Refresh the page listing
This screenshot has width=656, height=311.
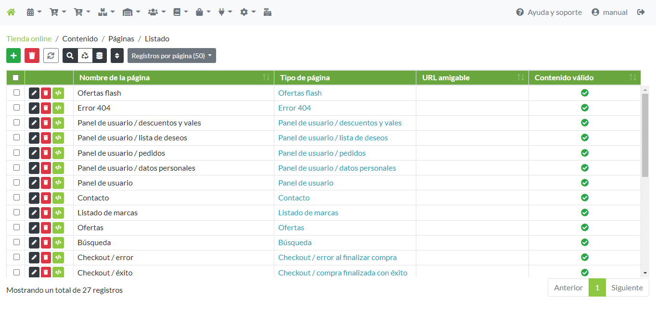pyautogui.click(x=51, y=56)
